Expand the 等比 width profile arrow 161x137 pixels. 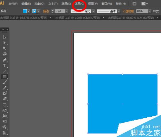pos(93,11)
